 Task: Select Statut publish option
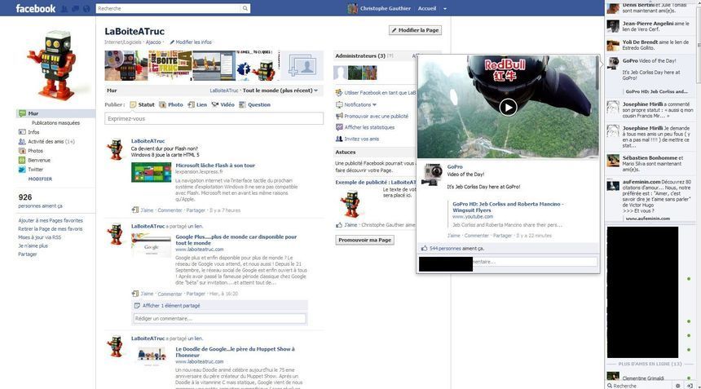coord(142,104)
